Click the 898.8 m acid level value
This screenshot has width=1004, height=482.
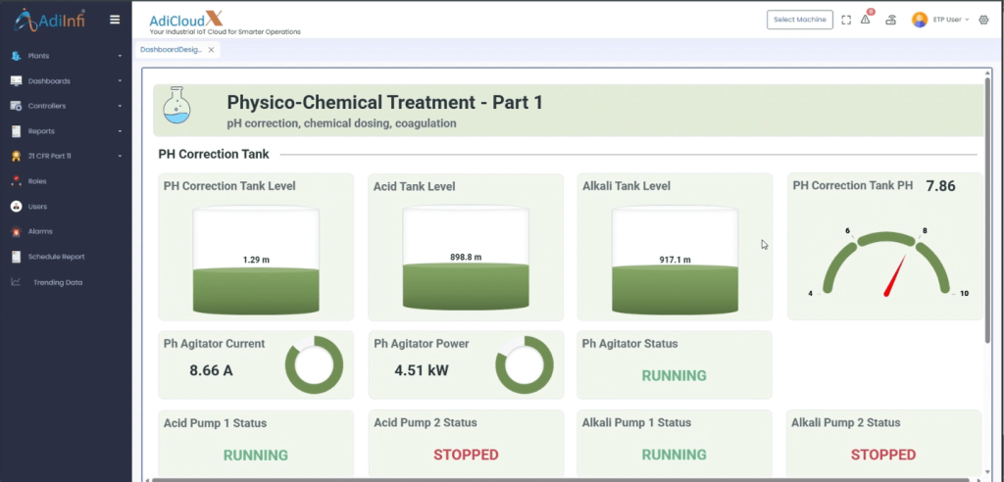(466, 258)
